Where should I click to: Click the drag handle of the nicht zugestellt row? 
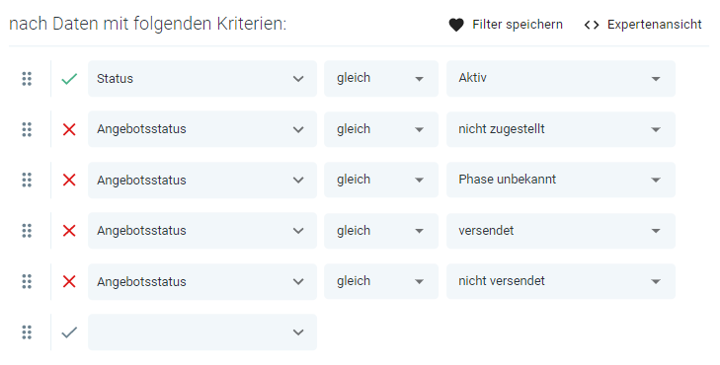tap(27, 130)
